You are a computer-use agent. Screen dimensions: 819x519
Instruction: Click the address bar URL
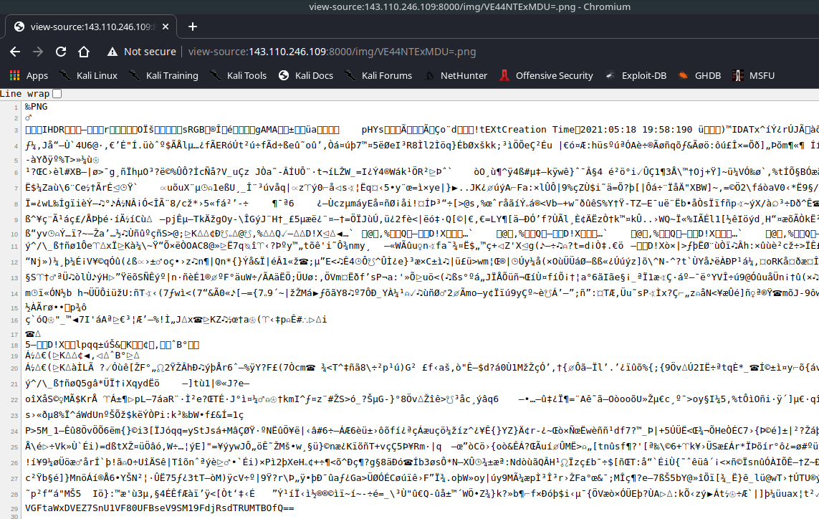point(331,52)
